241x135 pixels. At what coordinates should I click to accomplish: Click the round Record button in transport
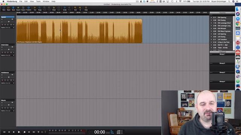point(24,132)
